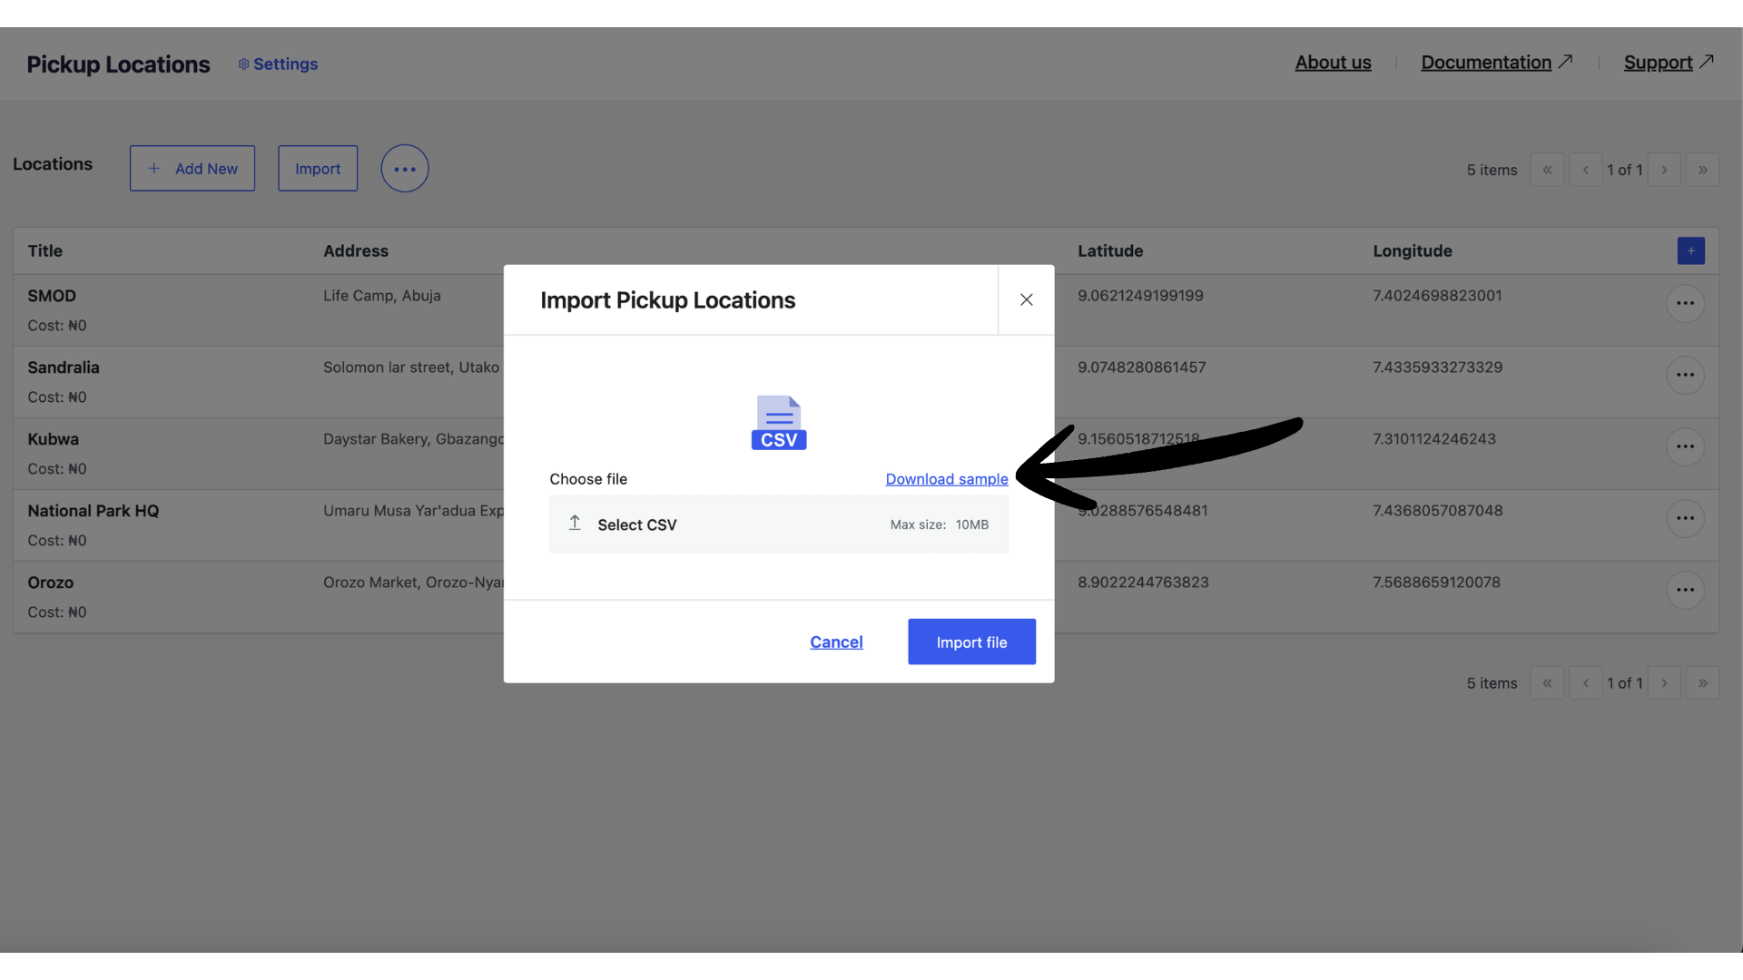Download the sample CSV file
1743x980 pixels.
coord(947,479)
